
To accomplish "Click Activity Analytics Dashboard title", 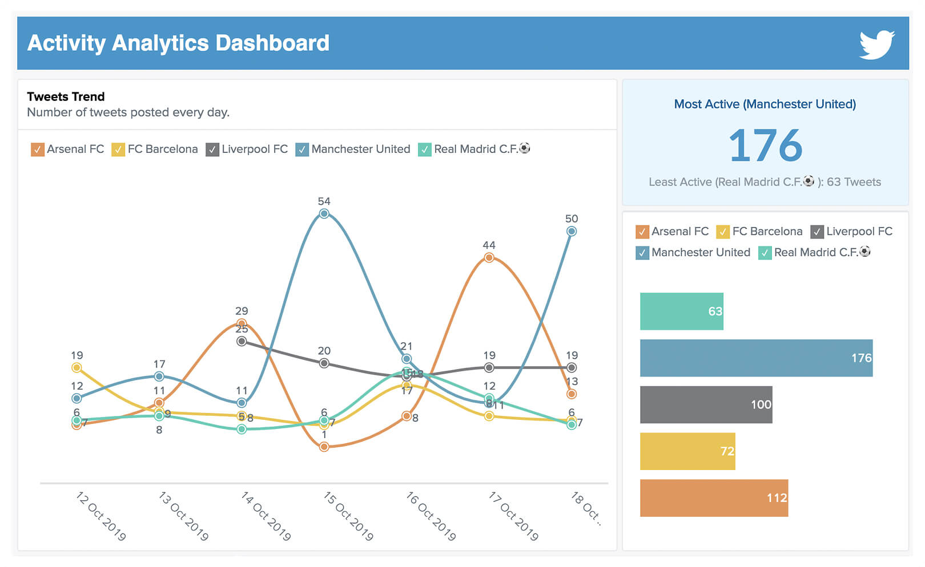I will (x=178, y=43).
